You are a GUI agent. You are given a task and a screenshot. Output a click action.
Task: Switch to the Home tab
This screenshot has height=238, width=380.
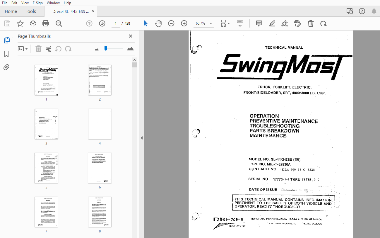click(x=11, y=11)
